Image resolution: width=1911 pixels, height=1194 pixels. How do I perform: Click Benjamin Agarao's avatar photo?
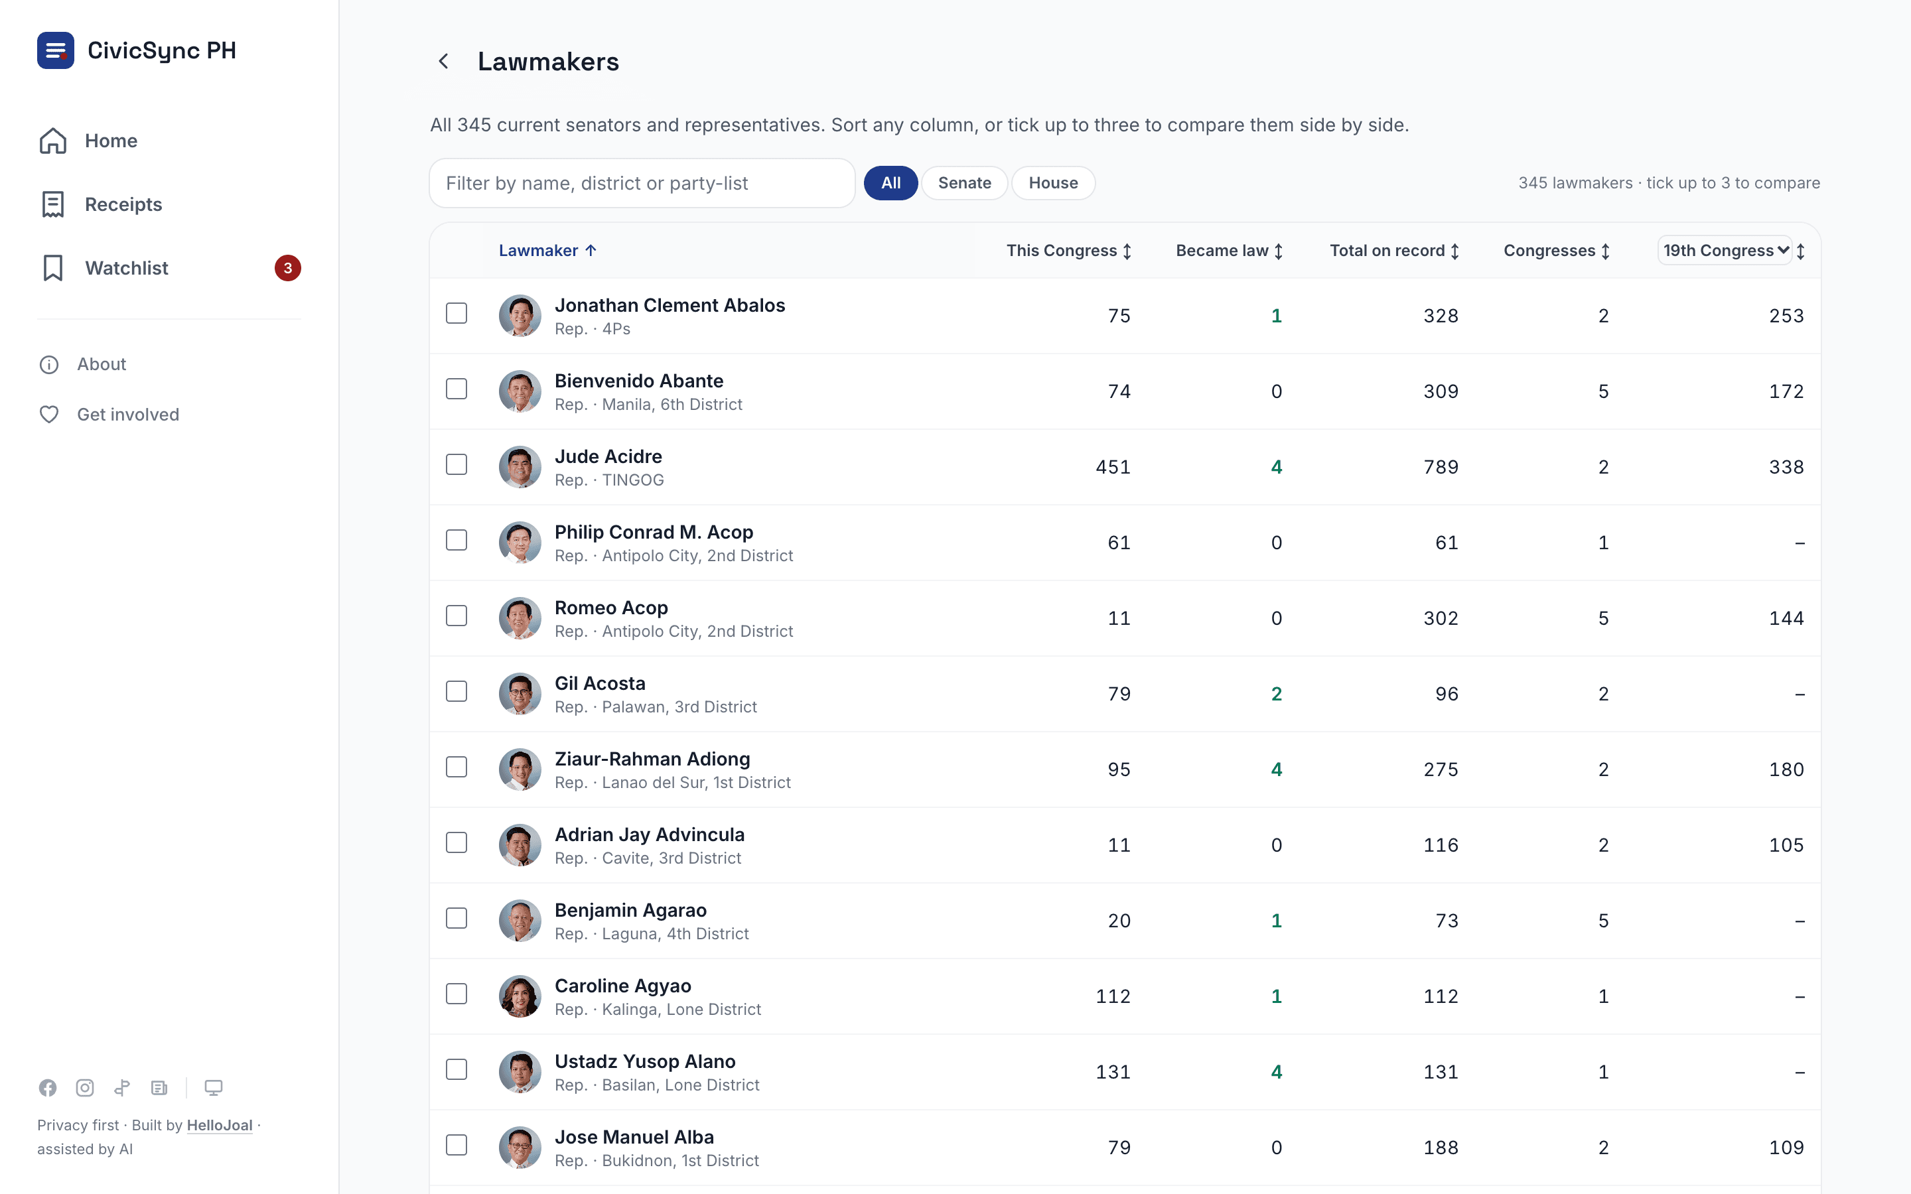(520, 921)
